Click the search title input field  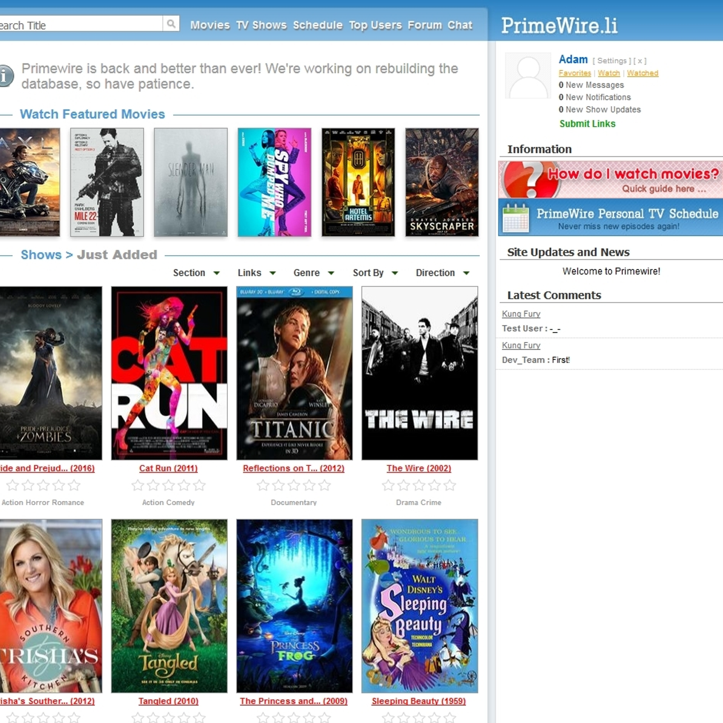(81, 23)
